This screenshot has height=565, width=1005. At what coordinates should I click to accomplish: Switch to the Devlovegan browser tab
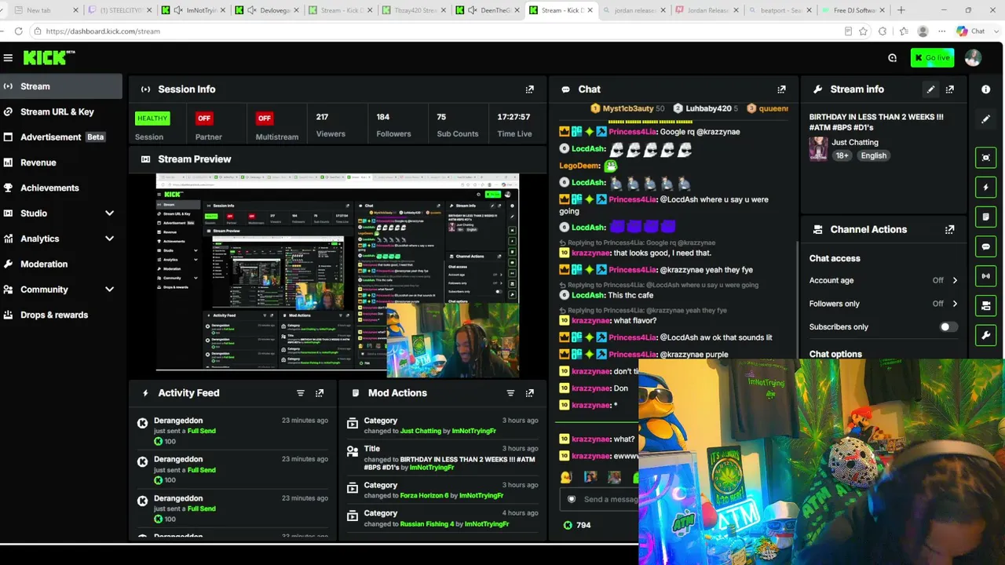[x=269, y=10]
